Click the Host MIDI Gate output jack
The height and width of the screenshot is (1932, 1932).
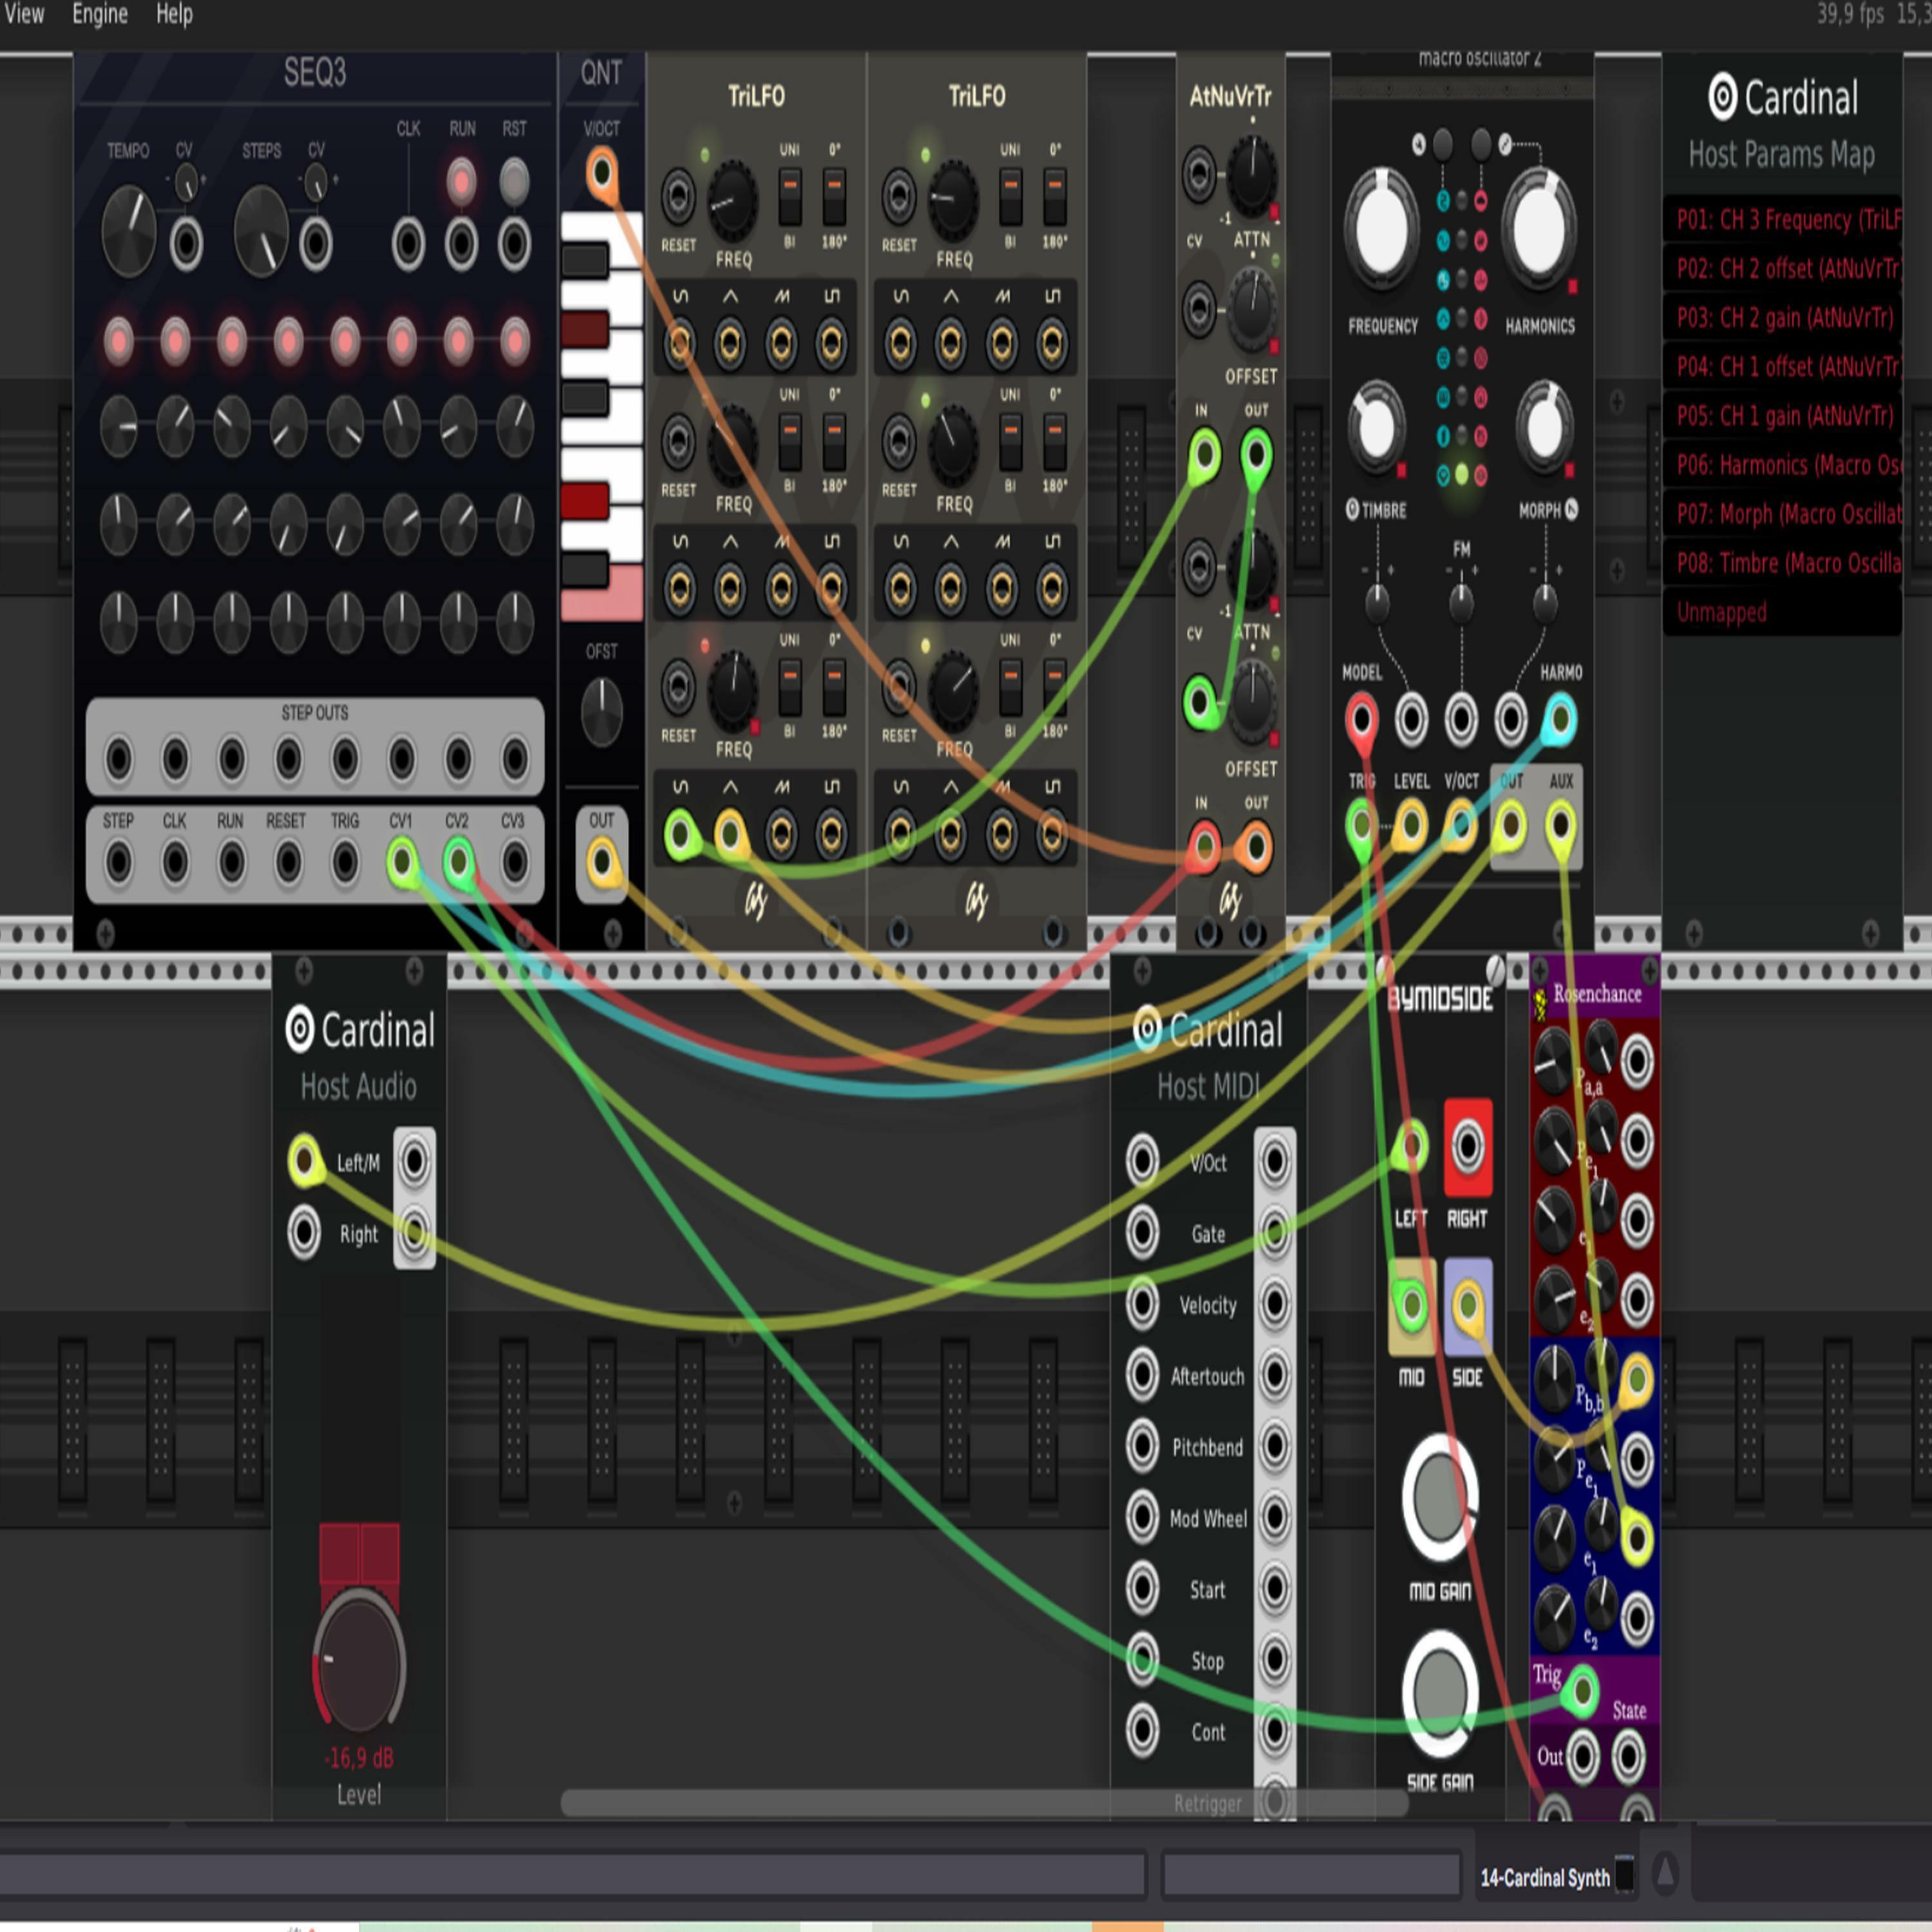pos(1274,1232)
